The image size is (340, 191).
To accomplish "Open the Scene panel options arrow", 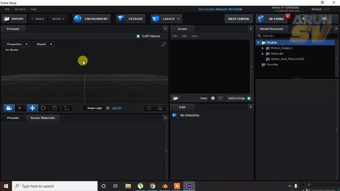I will pos(251,29).
